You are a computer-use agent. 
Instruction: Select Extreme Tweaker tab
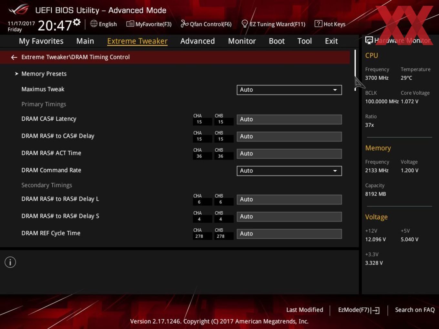[137, 41]
